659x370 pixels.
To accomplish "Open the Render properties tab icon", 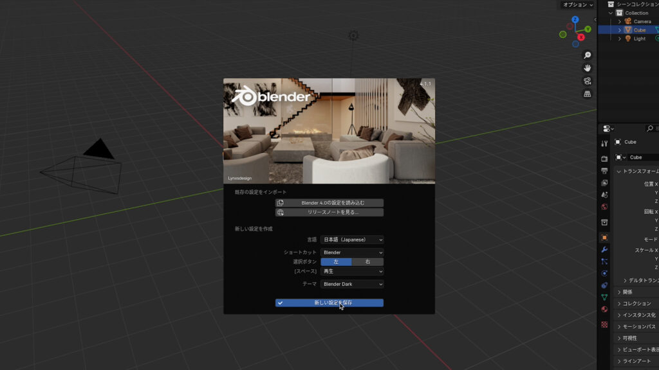I will tap(604, 159).
